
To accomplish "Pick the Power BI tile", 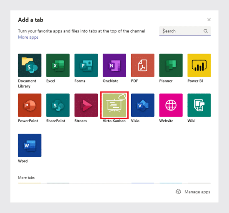I will [199, 65].
